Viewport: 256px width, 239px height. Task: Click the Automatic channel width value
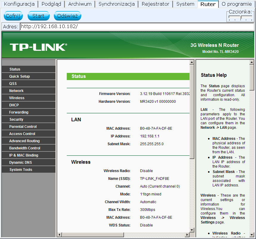coord(148,202)
